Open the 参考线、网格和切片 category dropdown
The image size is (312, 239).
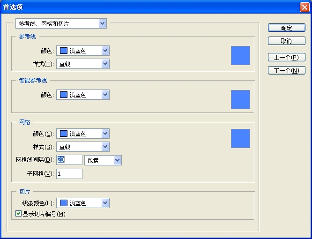61,23
